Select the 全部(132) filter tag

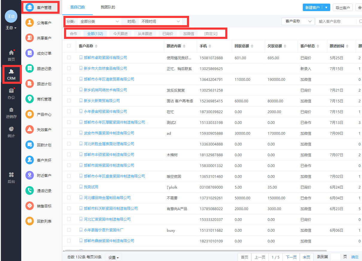pos(95,34)
